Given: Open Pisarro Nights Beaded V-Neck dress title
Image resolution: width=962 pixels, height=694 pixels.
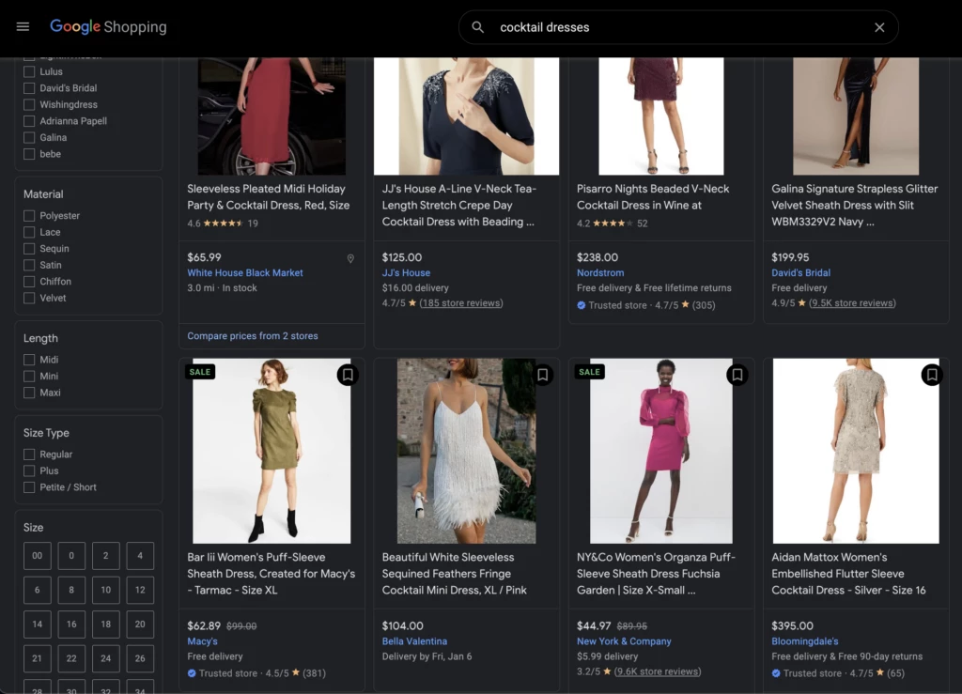Looking at the screenshot, I should click(653, 197).
